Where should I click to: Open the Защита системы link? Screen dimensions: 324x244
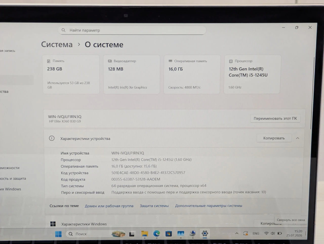(154, 206)
